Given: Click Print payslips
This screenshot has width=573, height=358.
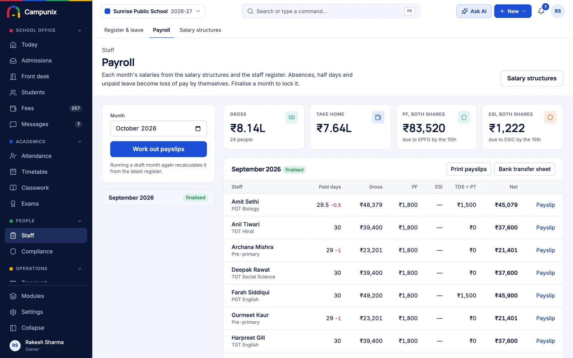Looking at the screenshot, I should 468,169.
